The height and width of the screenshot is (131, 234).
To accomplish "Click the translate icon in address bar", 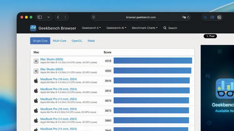I will (184, 17).
